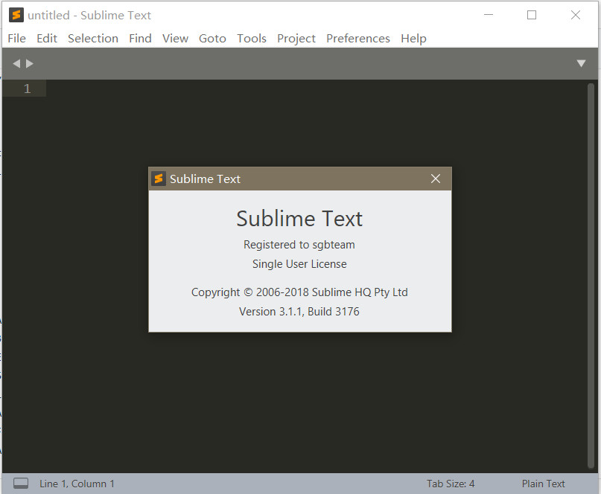Open the Plain Text syntax selector
Screen dimensions: 601x494
pos(543,484)
